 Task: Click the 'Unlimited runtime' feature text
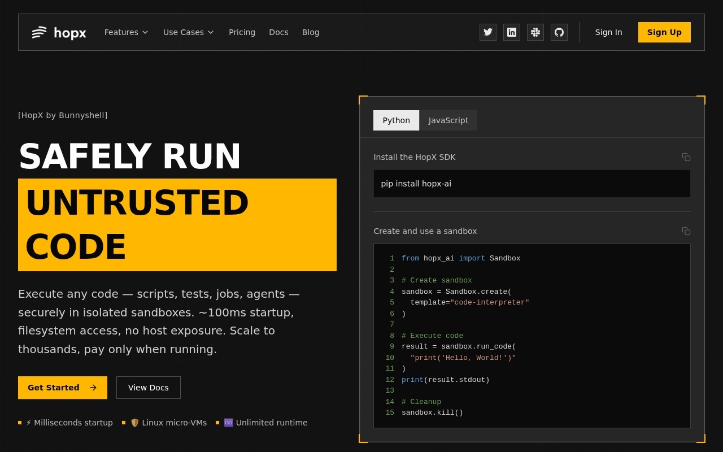tap(272, 423)
